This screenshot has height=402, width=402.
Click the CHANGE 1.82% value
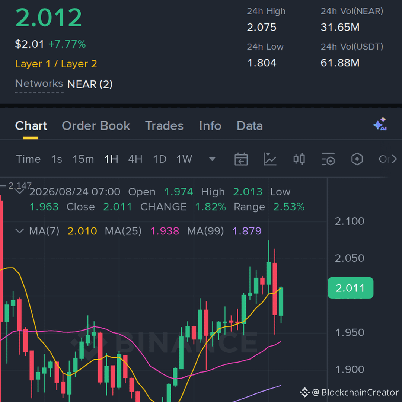coord(210,207)
